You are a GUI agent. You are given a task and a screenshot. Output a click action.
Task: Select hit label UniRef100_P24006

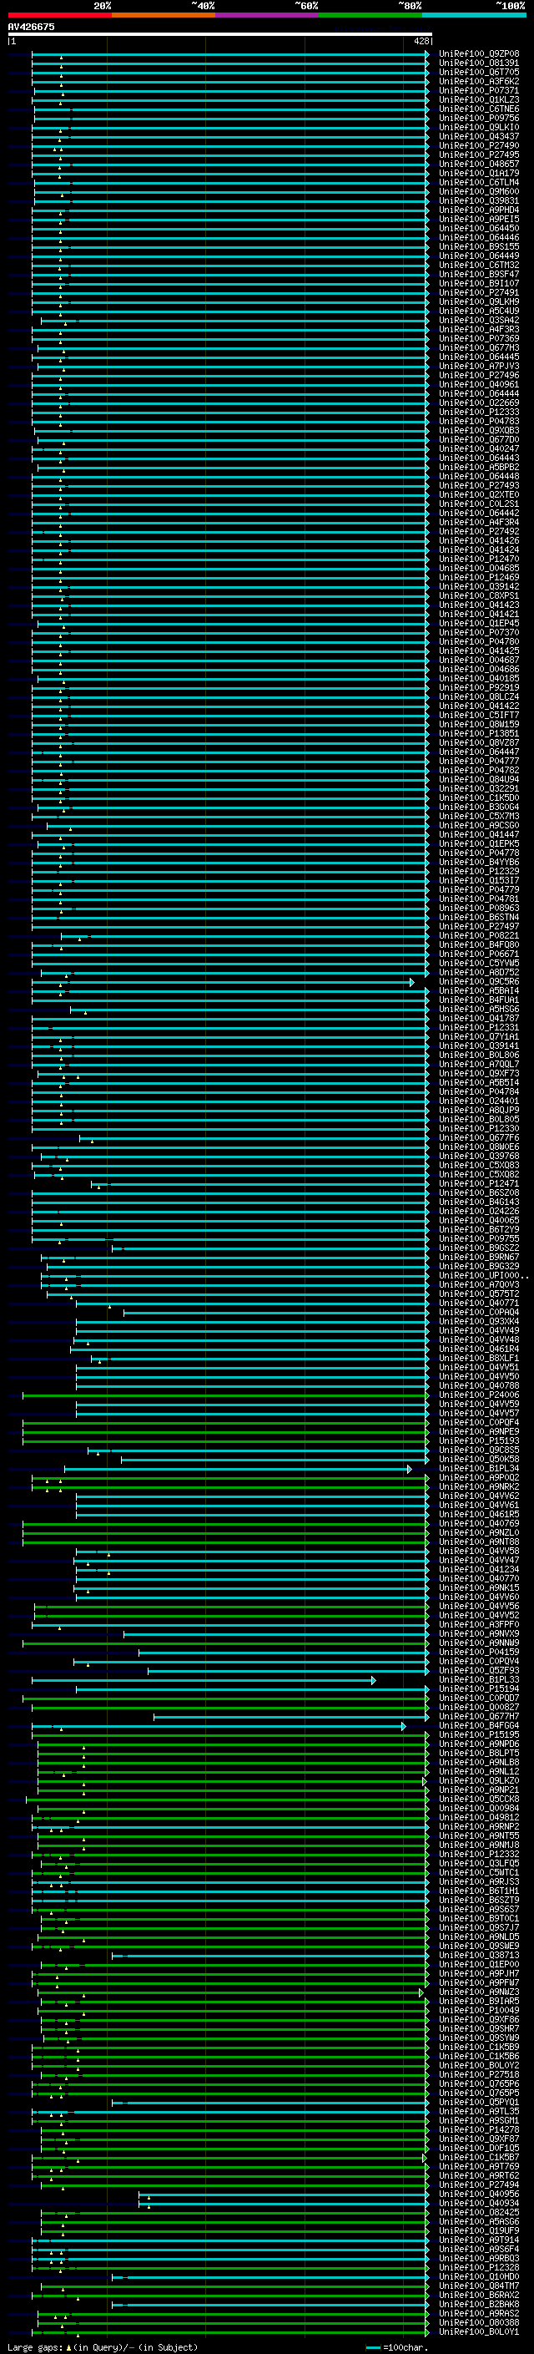(478, 1395)
